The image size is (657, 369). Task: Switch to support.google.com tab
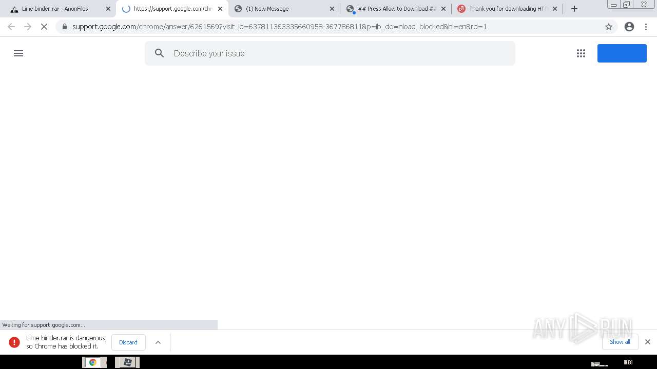point(172,9)
